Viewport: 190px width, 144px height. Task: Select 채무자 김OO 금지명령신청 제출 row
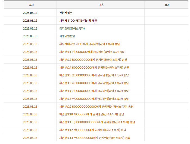tap(96, 21)
